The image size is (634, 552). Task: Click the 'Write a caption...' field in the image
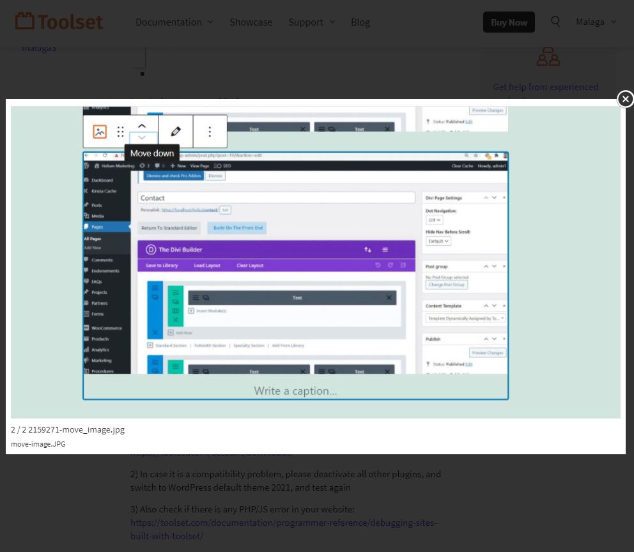tap(295, 391)
